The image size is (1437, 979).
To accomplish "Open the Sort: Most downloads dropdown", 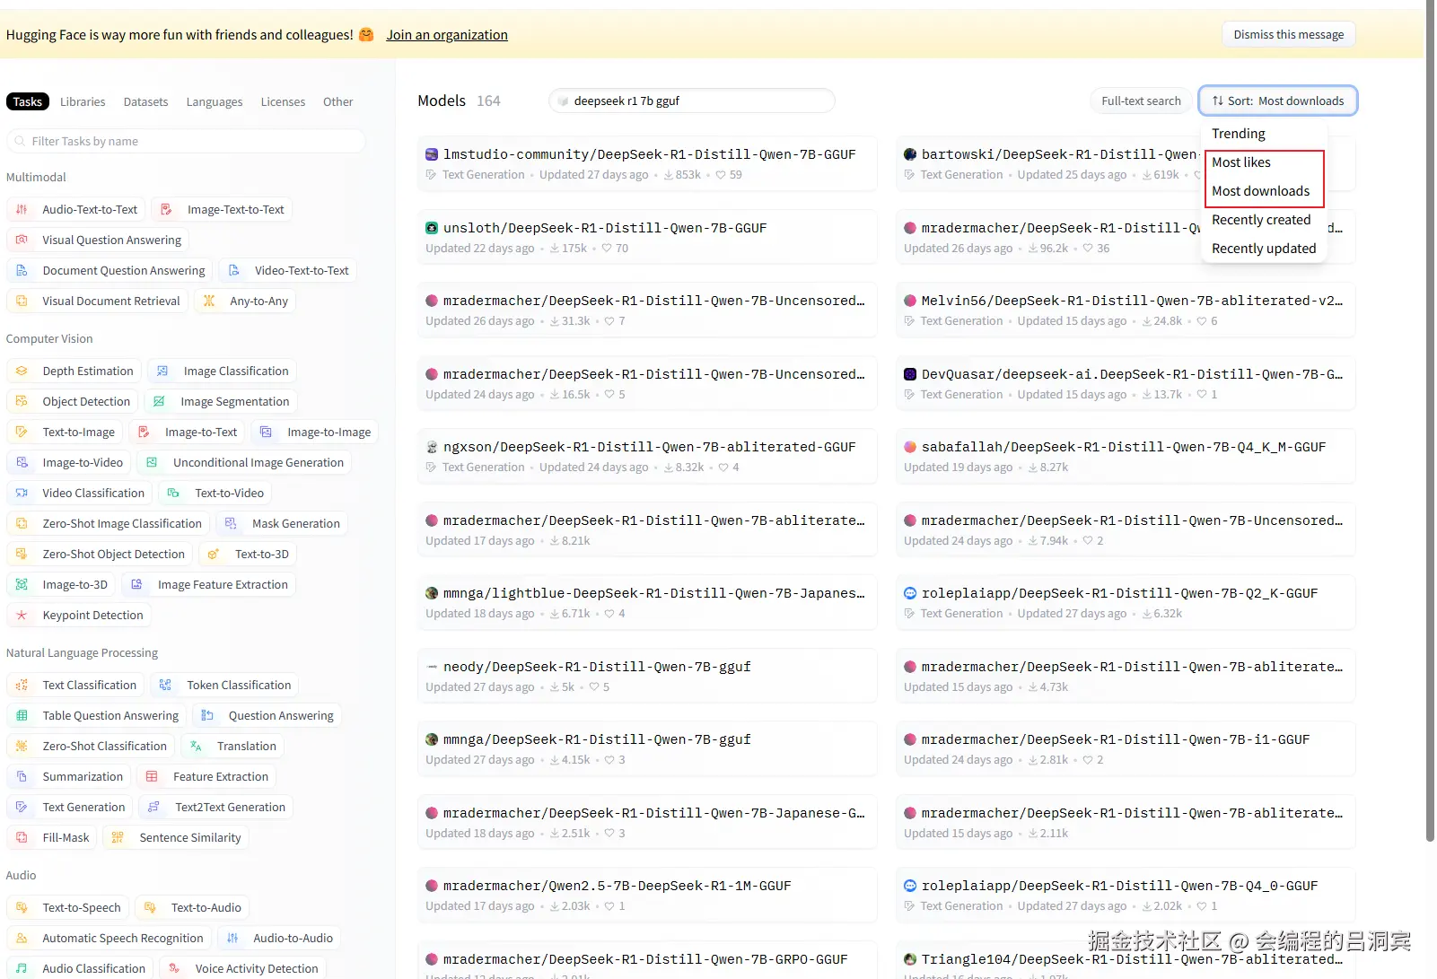I will 1278,101.
